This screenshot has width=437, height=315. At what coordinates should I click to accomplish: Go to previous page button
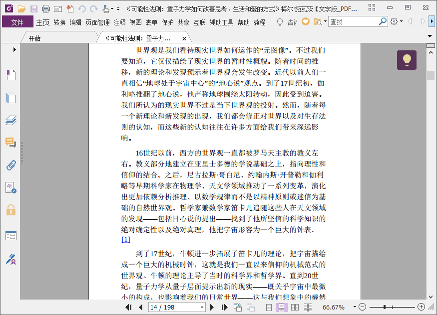point(141,307)
